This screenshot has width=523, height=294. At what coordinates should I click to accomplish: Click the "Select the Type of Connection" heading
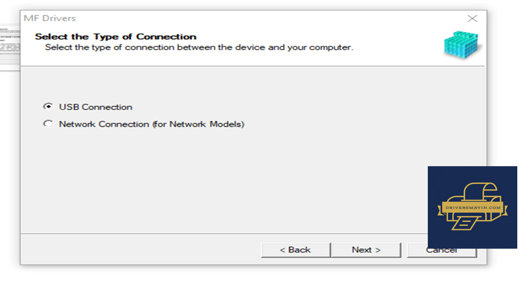point(116,36)
